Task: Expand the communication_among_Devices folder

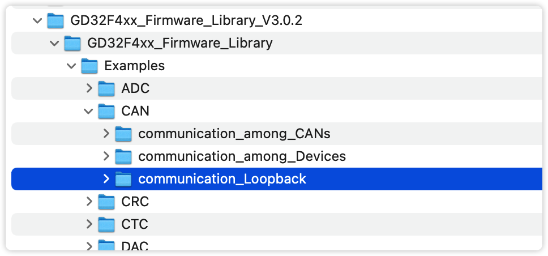Action: pos(106,156)
